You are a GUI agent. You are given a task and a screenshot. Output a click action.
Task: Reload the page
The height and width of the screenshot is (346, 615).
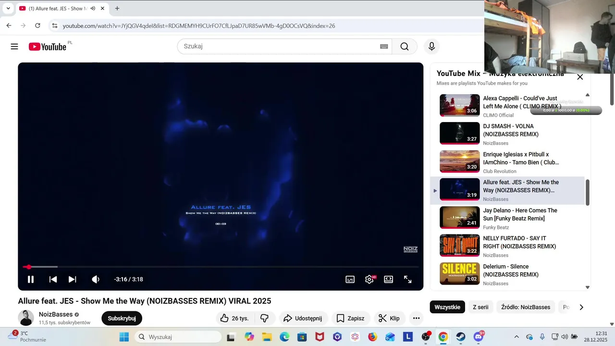(x=37, y=25)
